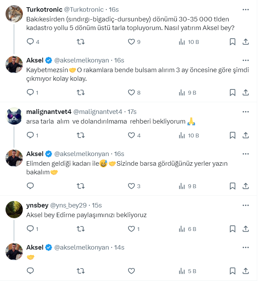Open more options on ynsbey's tweet
Viewport: 261px width, 281px height.
pos(246,205)
